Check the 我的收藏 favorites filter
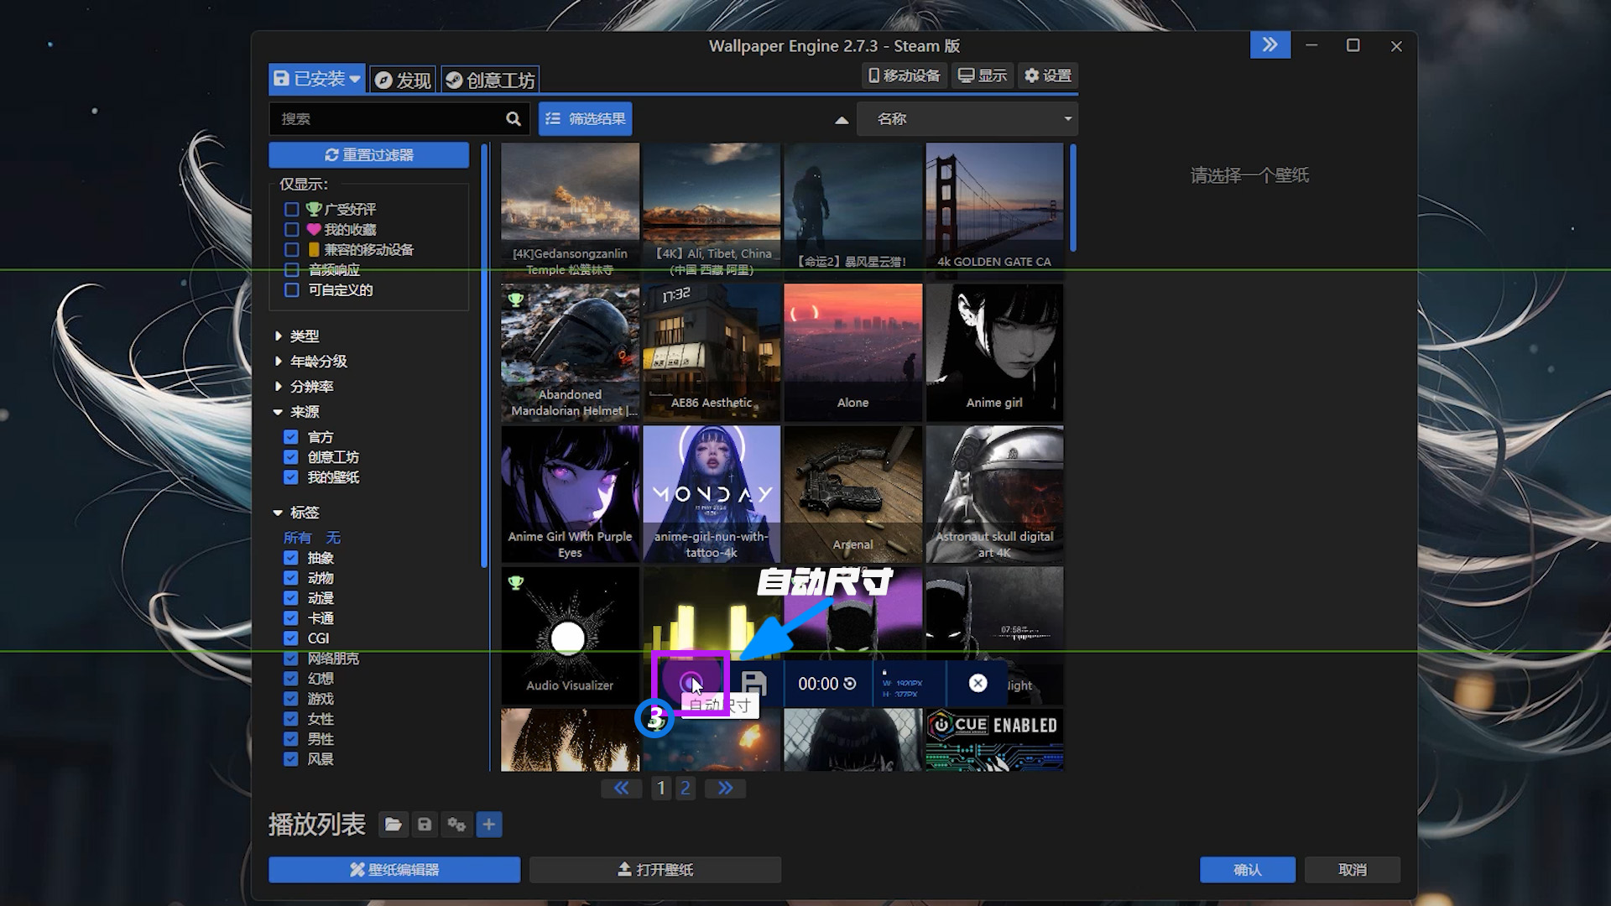The image size is (1611, 906). [291, 229]
